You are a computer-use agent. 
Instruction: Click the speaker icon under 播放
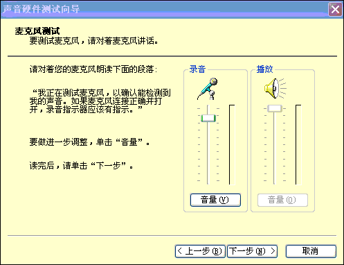275,88
